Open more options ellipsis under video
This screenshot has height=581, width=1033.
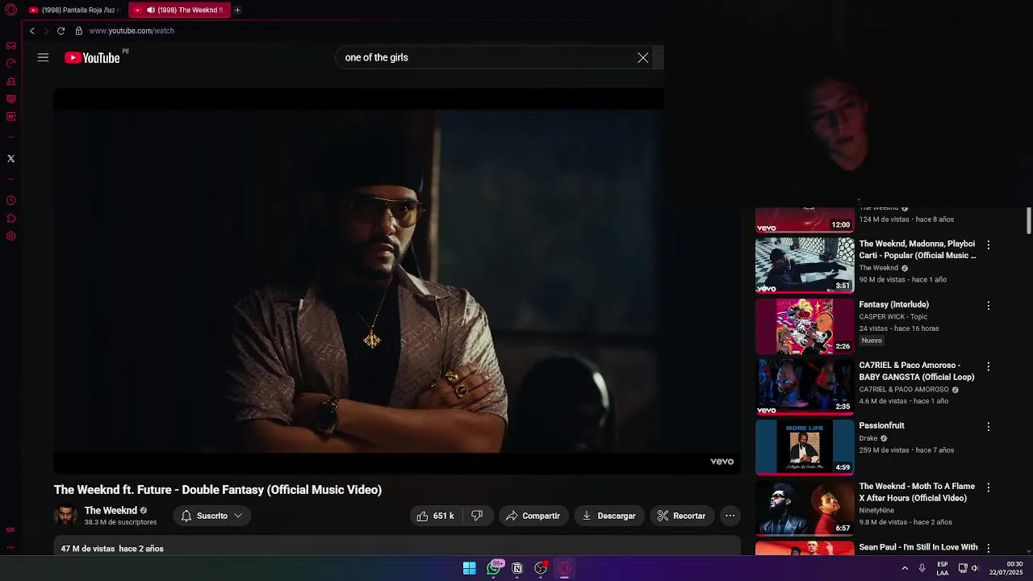pyautogui.click(x=730, y=516)
